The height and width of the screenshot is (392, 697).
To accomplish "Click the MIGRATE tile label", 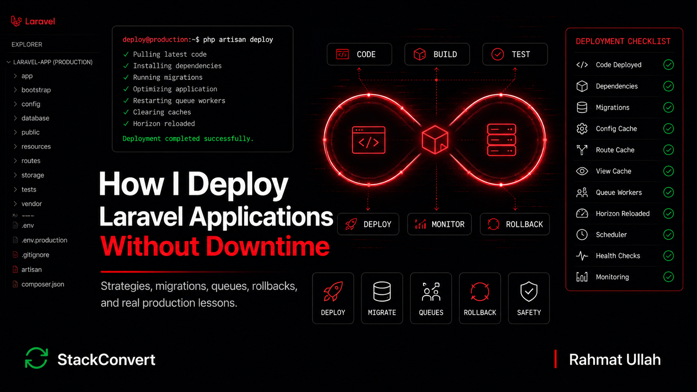I will click(382, 312).
